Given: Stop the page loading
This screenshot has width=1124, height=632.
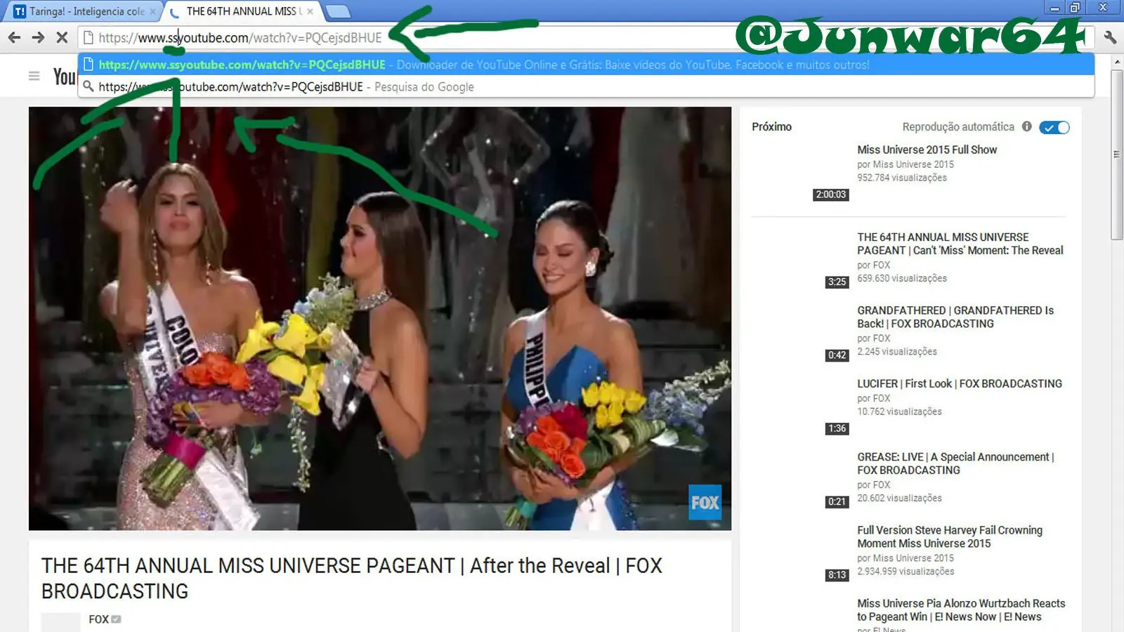Looking at the screenshot, I should (x=62, y=37).
